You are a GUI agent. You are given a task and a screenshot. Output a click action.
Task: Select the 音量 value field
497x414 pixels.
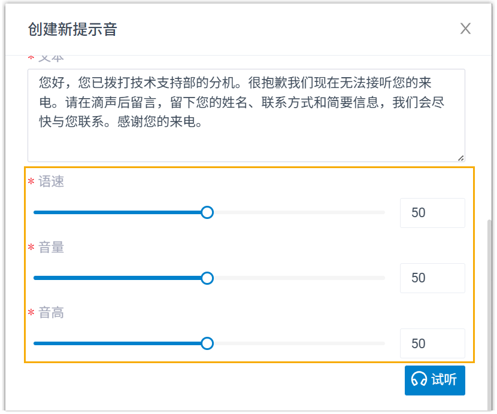432,278
